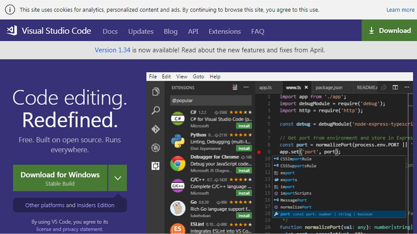Open the Extensions navigation item
Screen dimensions: 417x234
tap(224, 31)
